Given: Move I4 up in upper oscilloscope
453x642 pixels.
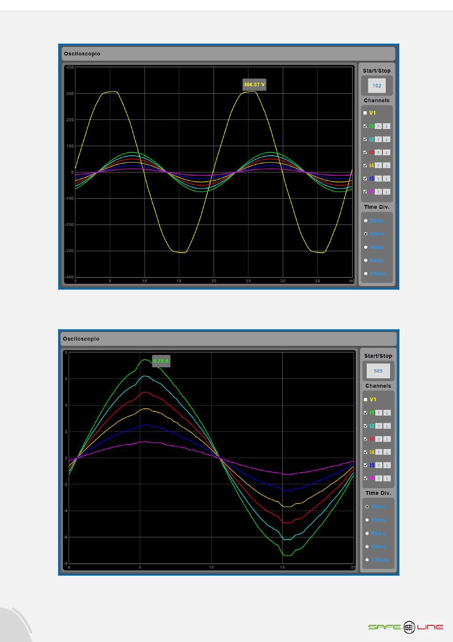Looking at the screenshot, I should coord(378,165).
